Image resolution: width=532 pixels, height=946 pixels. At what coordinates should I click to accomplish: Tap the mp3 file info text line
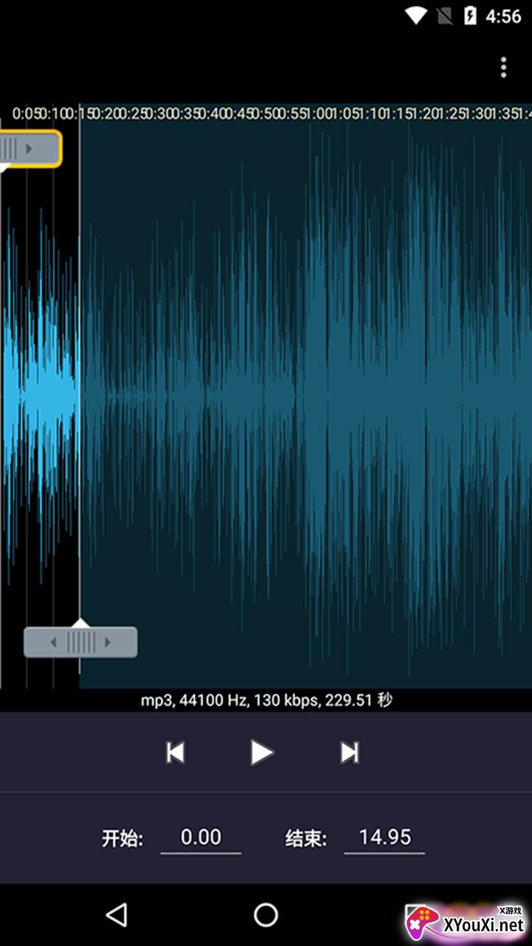click(266, 700)
